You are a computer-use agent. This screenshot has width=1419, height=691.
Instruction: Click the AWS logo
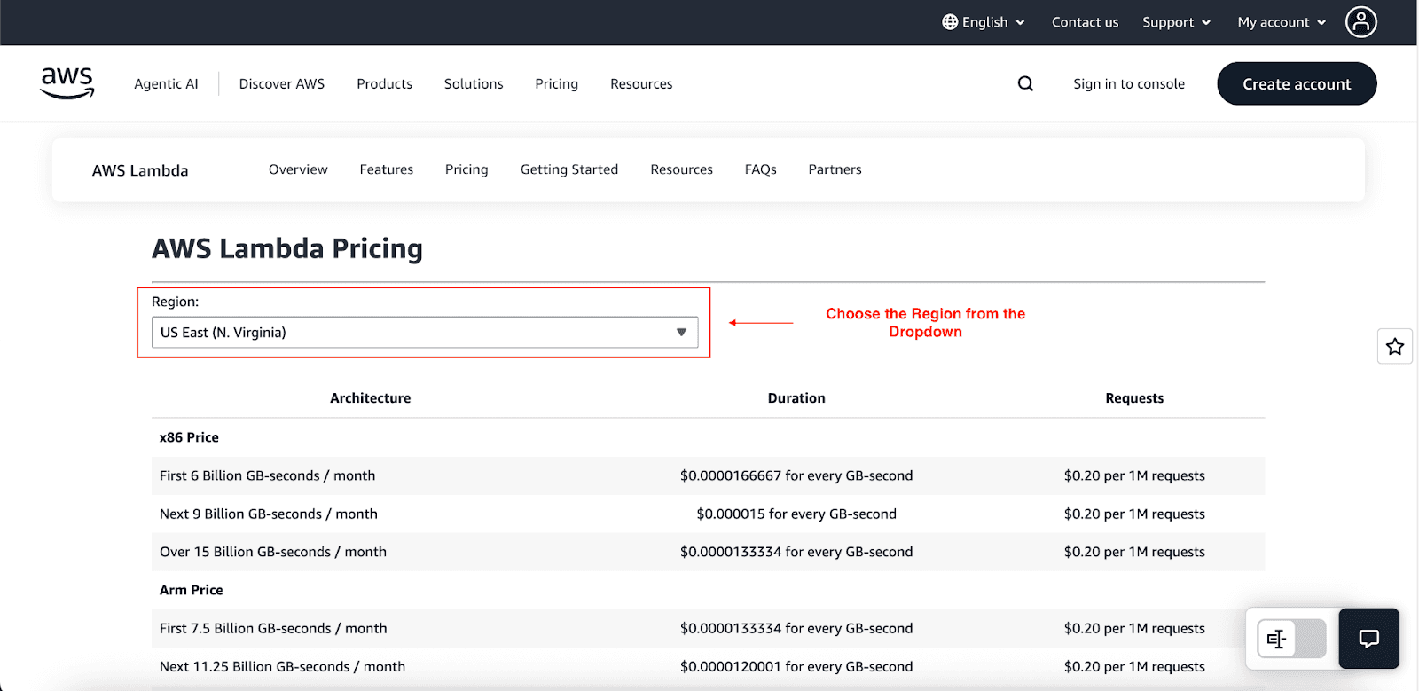click(x=67, y=83)
